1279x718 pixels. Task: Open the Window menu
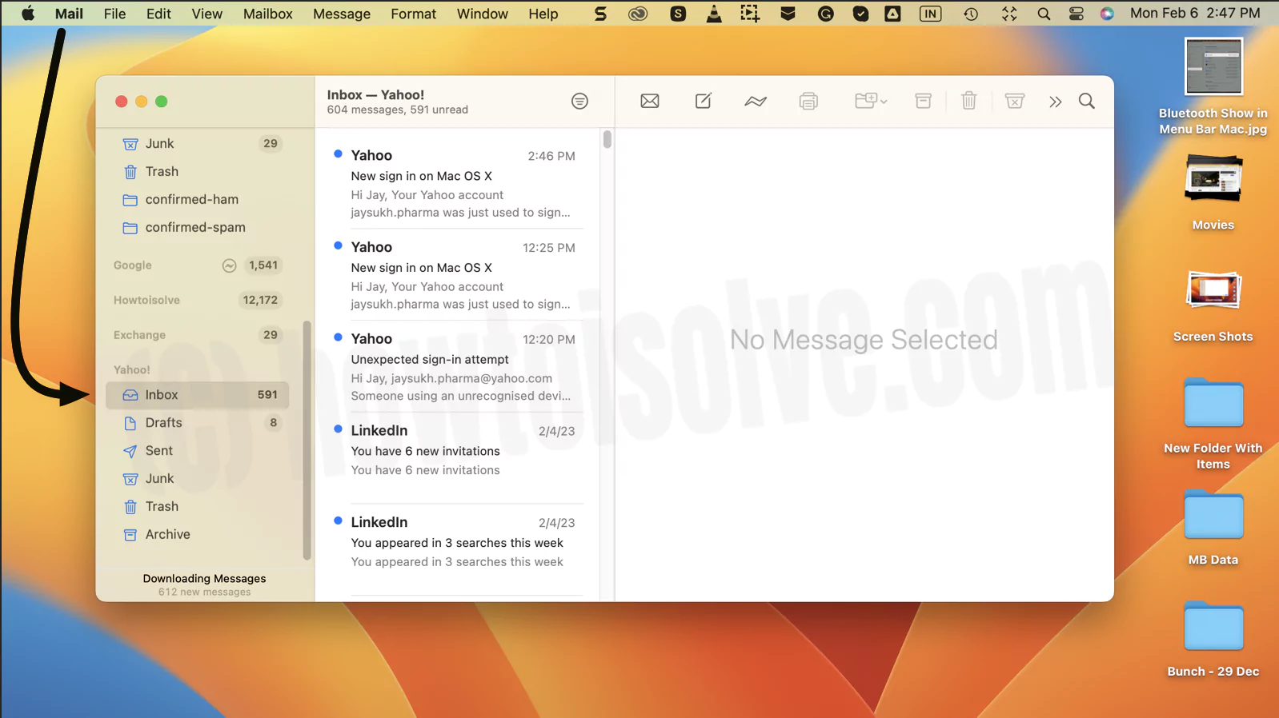482,14
